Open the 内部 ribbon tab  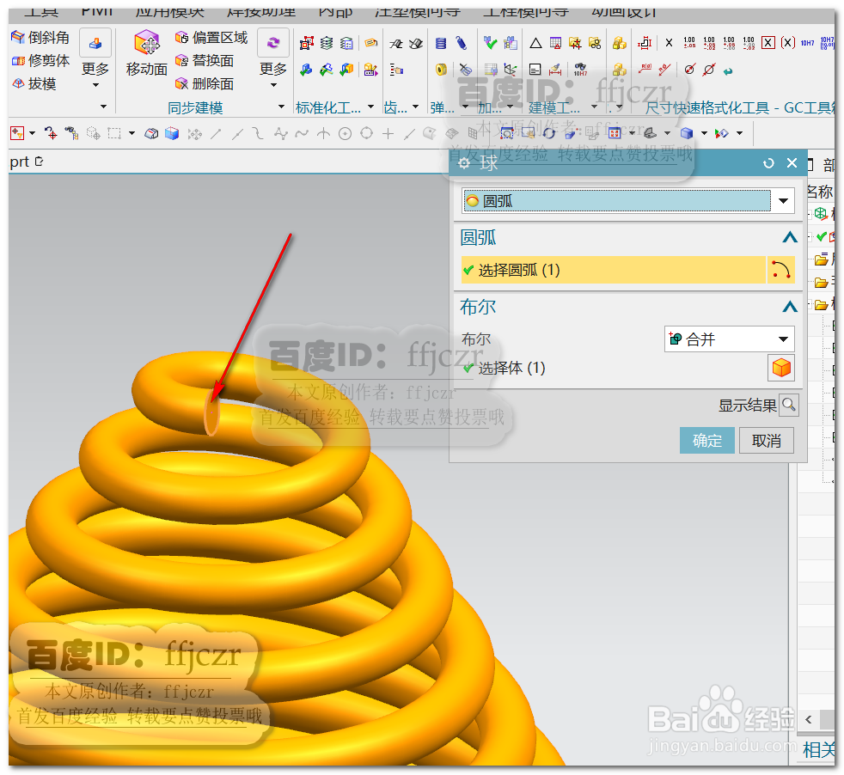point(335,12)
